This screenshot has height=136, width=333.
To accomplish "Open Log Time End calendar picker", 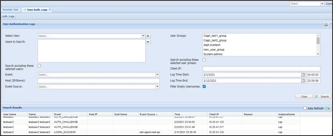I will [x=303, y=81].
